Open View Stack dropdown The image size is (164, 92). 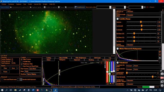33,71
